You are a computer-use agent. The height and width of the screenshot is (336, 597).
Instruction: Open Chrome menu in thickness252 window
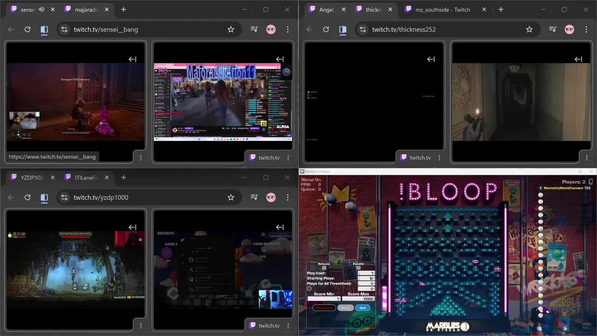[586, 29]
